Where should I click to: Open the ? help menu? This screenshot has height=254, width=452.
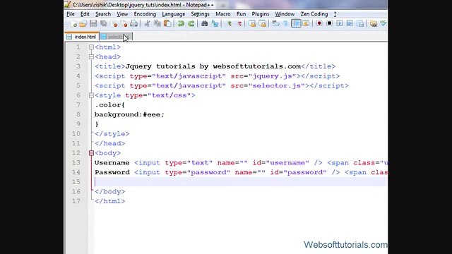point(335,14)
